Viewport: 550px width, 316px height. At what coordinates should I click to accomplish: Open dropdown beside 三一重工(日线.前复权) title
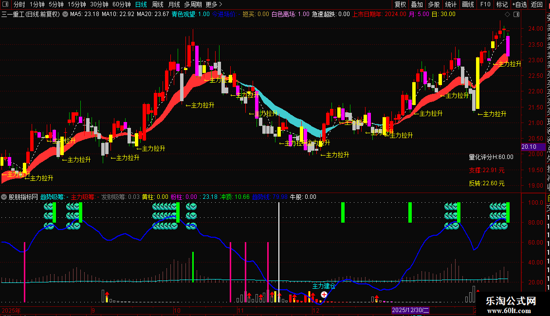(x=65, y=15)
